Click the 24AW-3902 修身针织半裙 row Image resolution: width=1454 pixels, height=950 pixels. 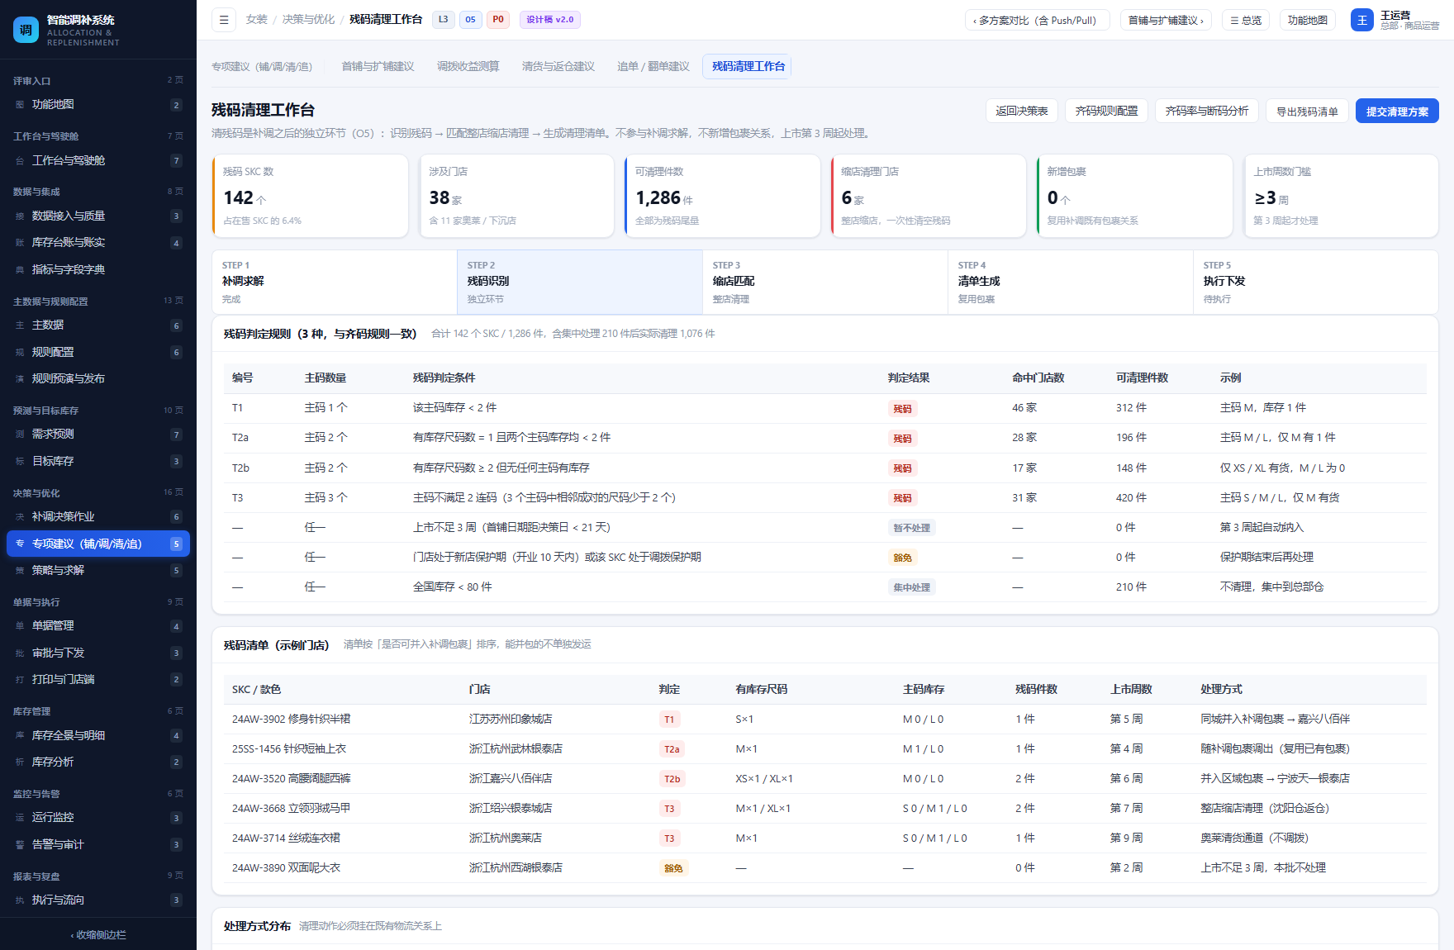coord(824,720)
